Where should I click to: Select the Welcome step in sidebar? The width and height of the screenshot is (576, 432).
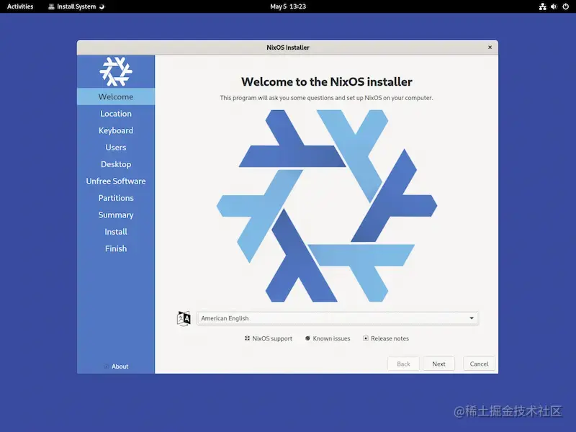pyautogui.click(x=116, y=96)
